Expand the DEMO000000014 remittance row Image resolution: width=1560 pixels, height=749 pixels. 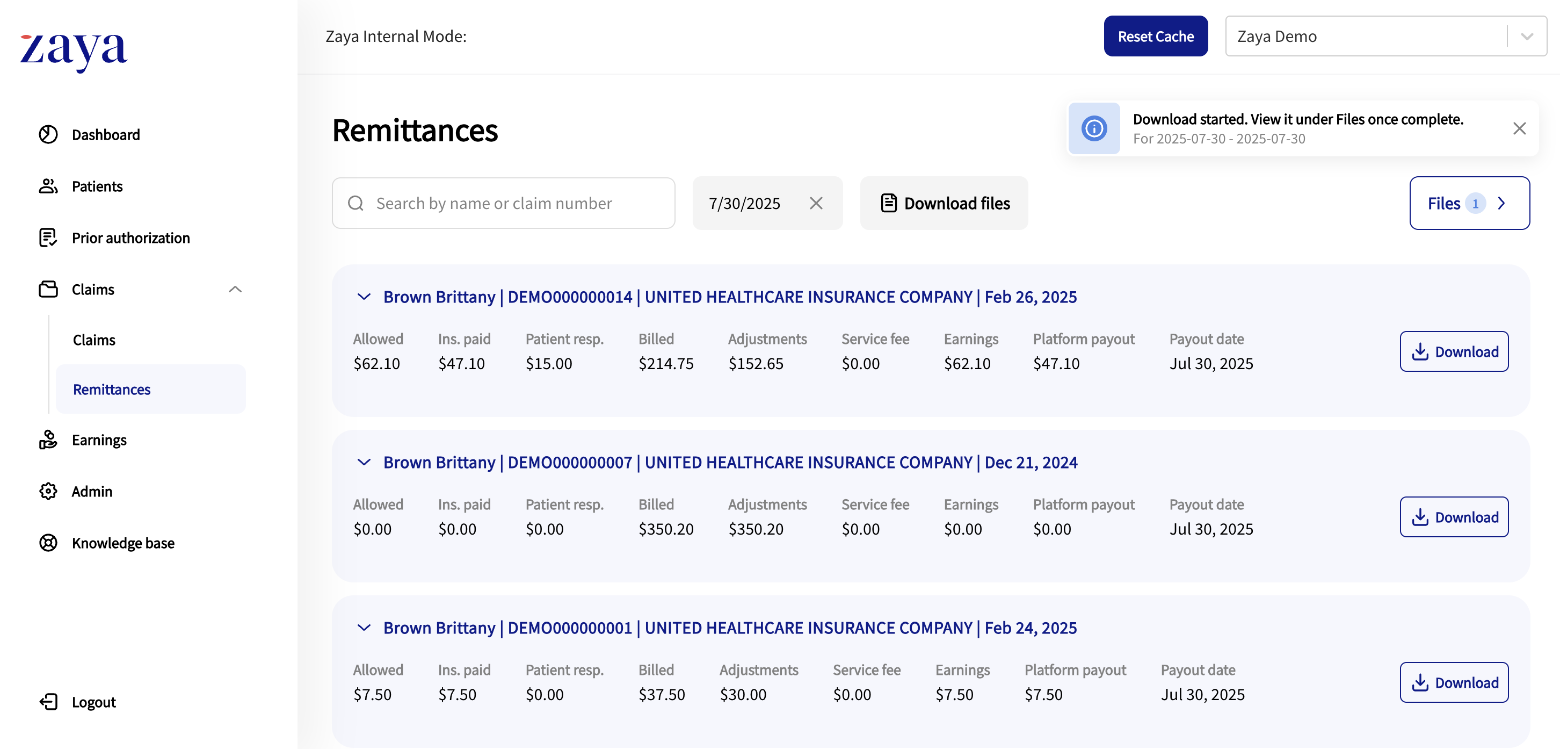pos(364,297)
